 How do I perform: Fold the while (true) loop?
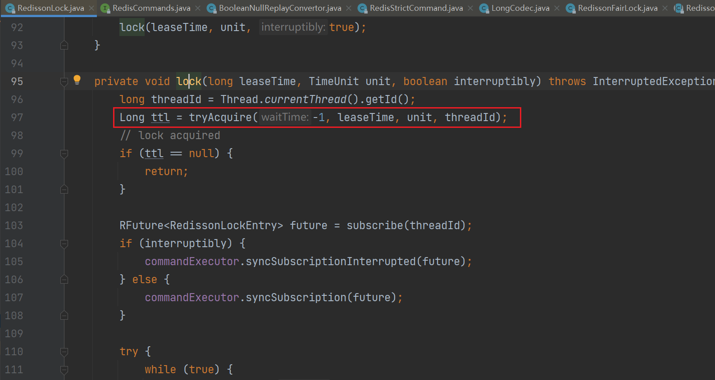click(64, 370)
